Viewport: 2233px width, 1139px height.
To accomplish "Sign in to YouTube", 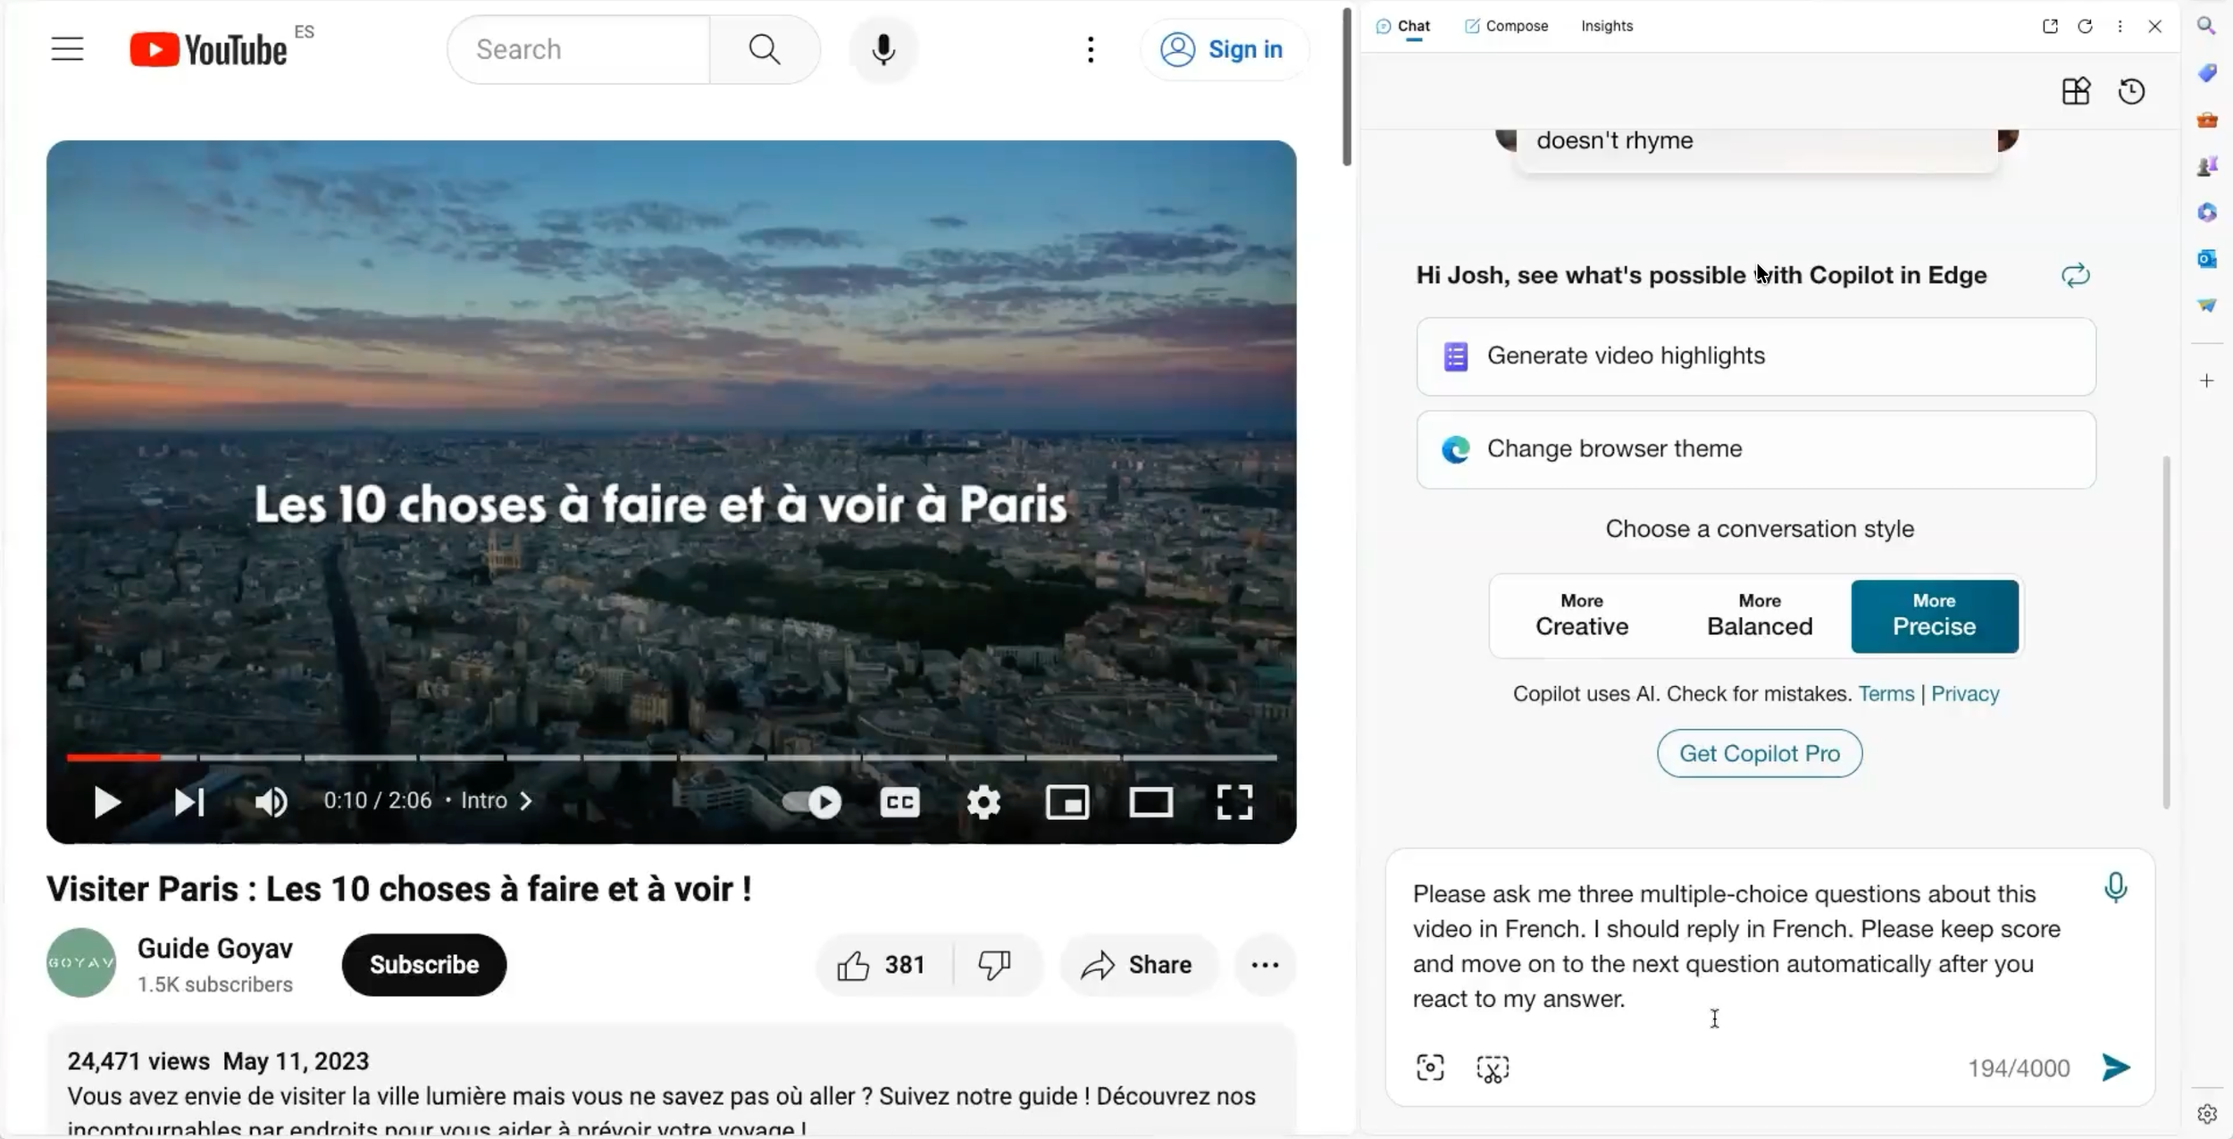I will click(1224, 50).
